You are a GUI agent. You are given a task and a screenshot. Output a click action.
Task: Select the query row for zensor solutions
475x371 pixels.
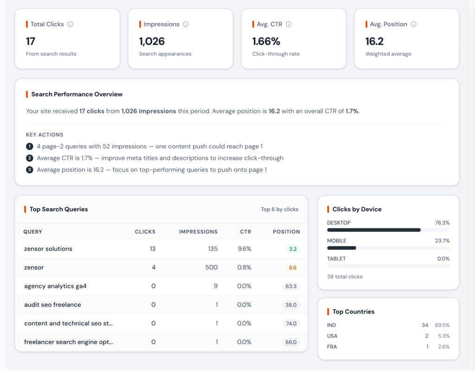coord(48,249)
